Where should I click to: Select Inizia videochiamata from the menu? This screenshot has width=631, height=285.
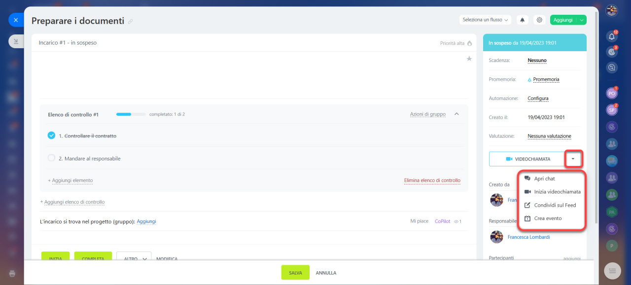[552, 192]
